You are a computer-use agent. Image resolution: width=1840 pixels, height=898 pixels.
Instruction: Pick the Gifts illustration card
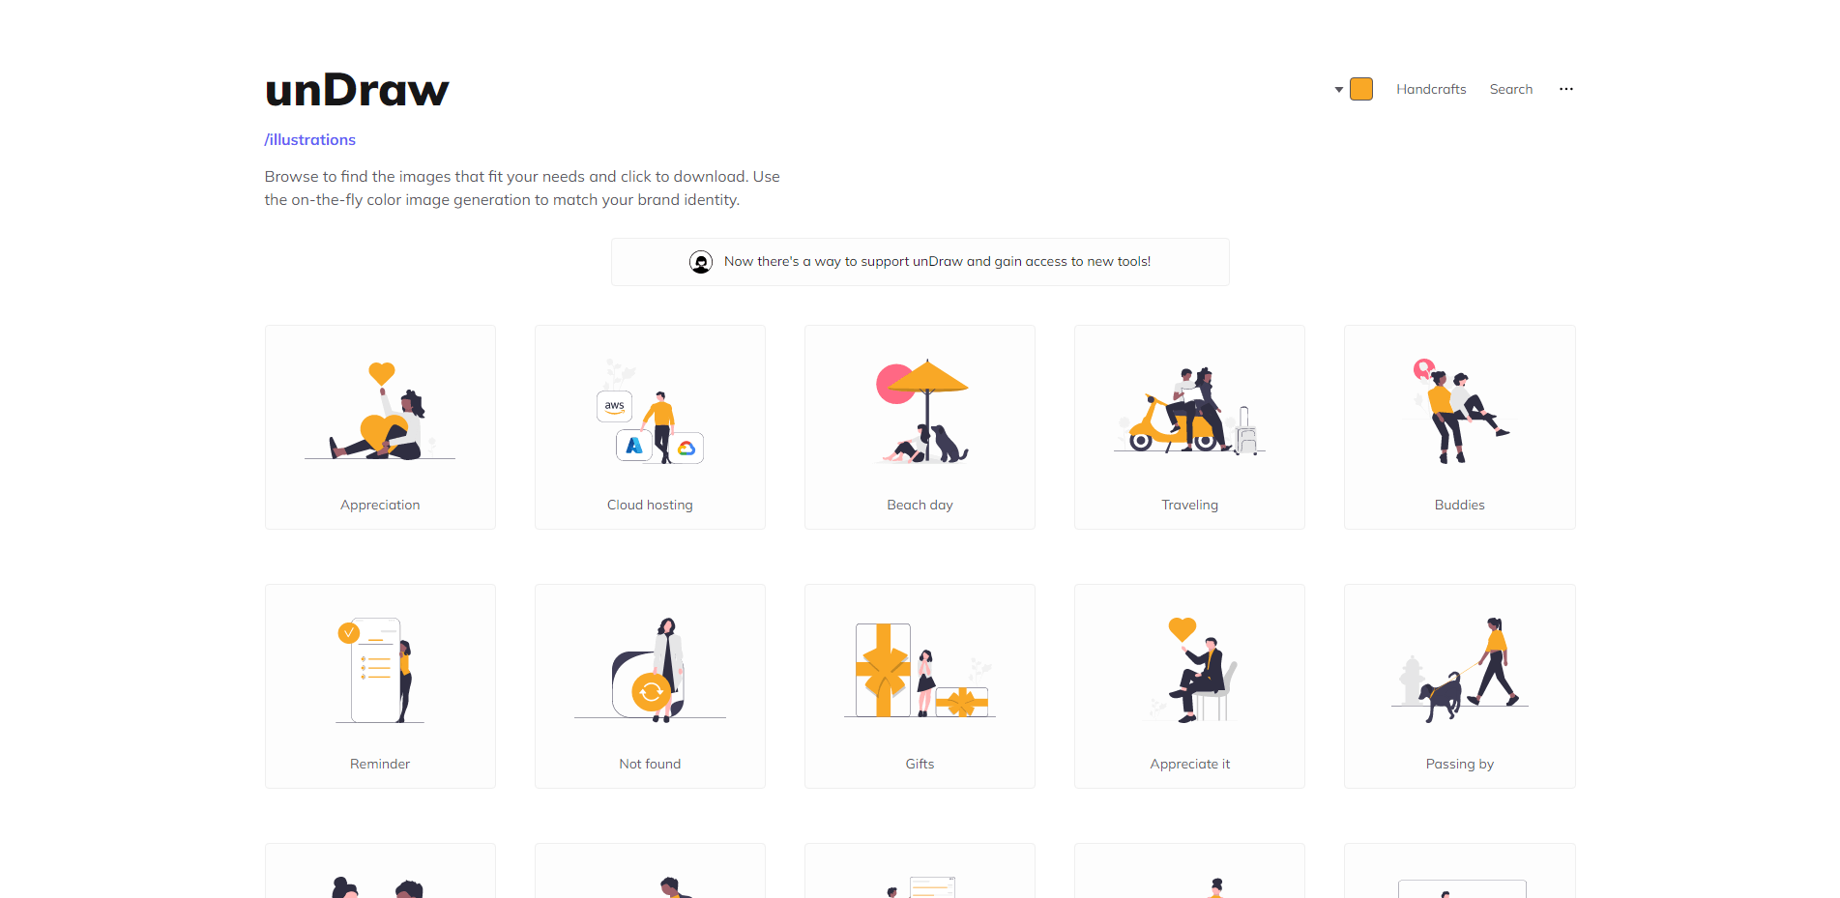pos(920,686)
